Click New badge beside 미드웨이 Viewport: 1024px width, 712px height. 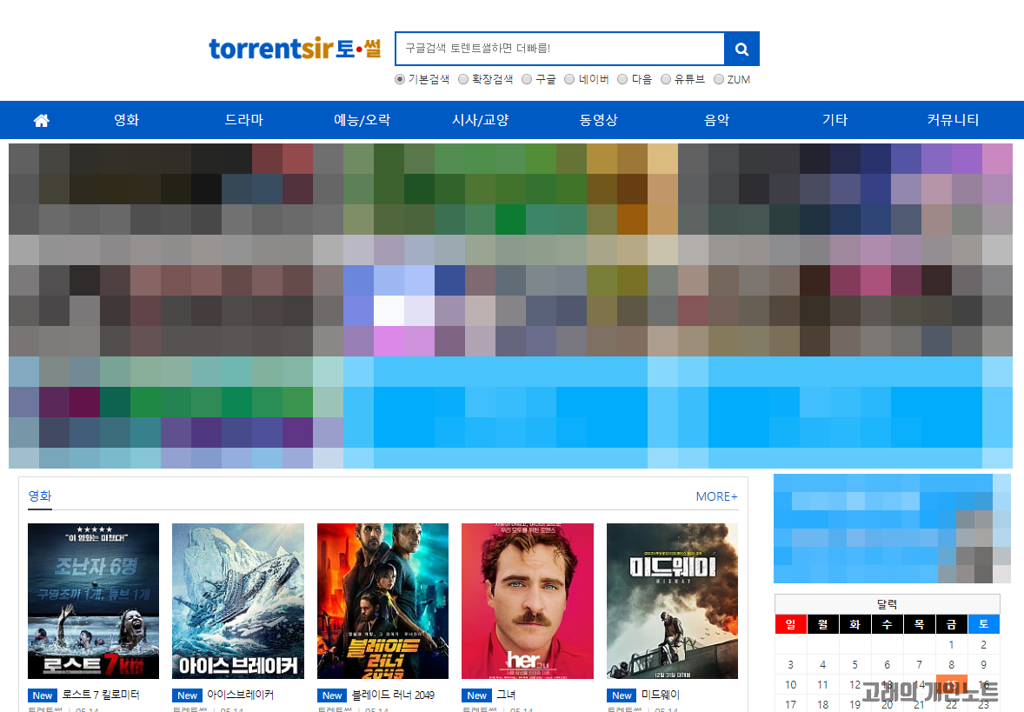tap(622, 695)
